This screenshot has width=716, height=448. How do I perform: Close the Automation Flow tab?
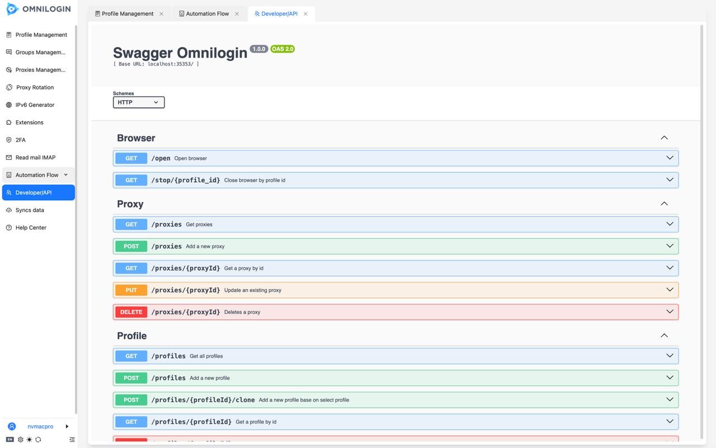point(237,14)
